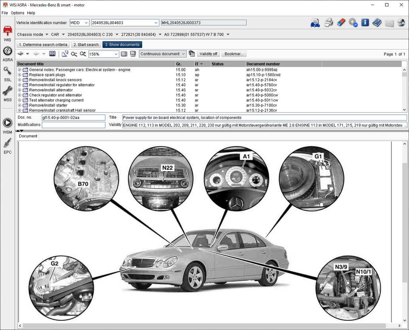Switch to 1. Determine search criteria tab

coord(43,44)
